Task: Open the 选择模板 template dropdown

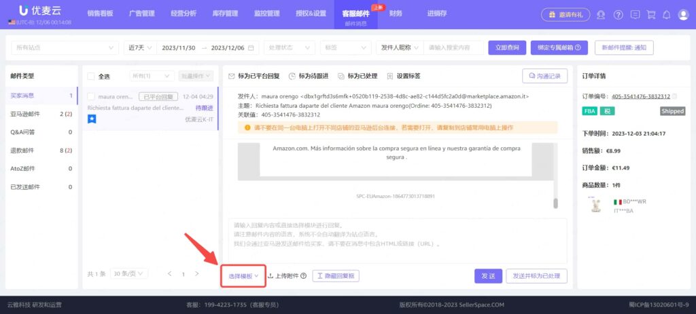Action: click(x=244, y=276)
